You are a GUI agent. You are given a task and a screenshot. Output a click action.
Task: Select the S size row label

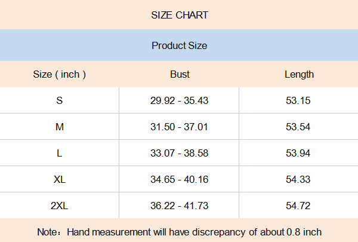tap(60, 100)
